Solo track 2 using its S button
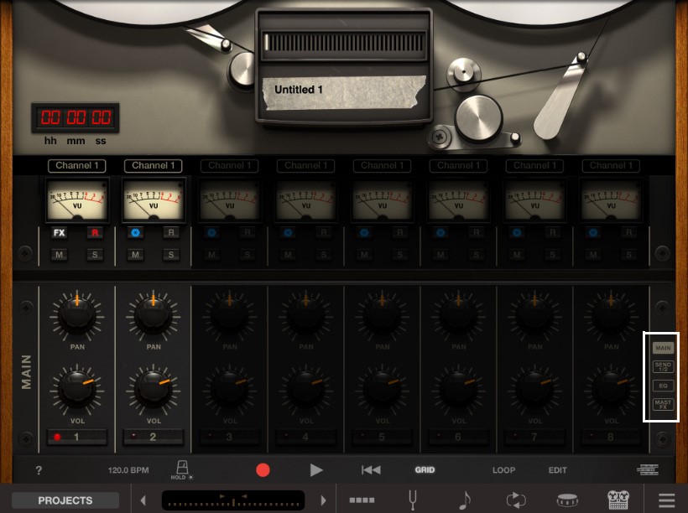Screen dimensions: 688x513 171,255
